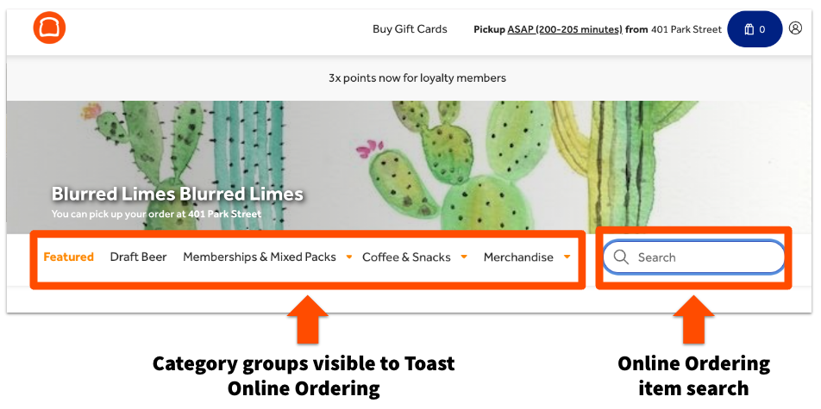
Task: Open the Memberships & Mixed Packs category
Action: (x=259, y=257)
